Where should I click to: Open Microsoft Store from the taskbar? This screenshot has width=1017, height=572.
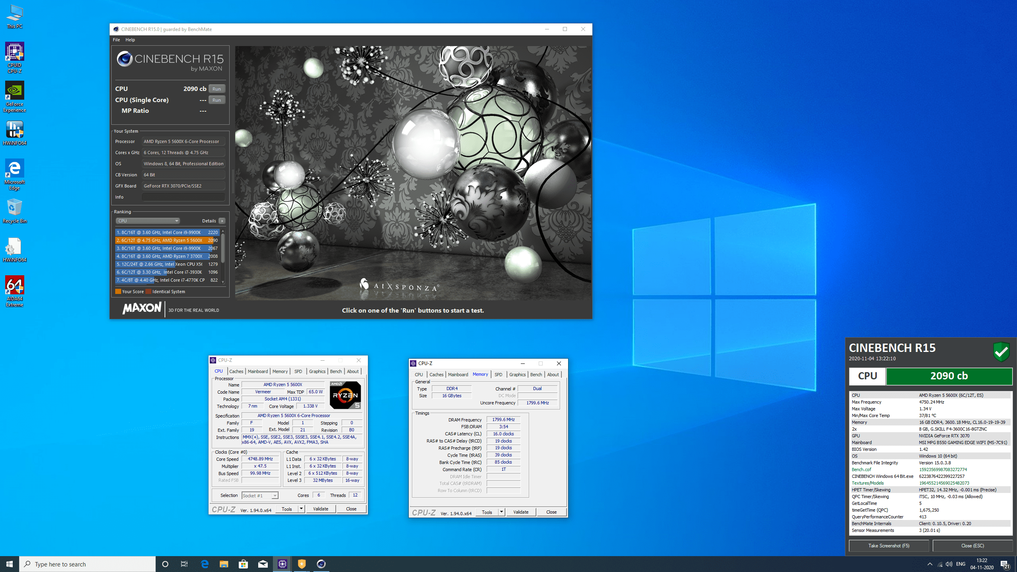[x=244, y=564]
